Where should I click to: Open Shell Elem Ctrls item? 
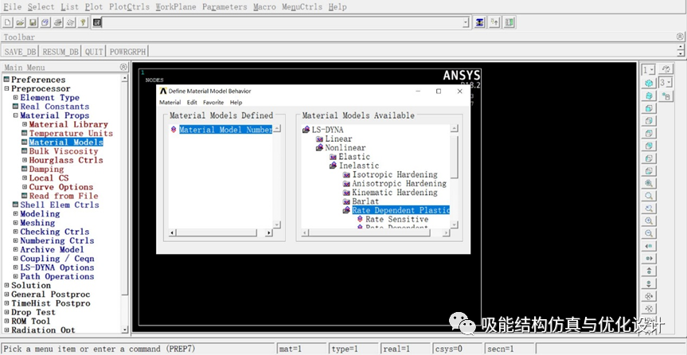(60, 205)
